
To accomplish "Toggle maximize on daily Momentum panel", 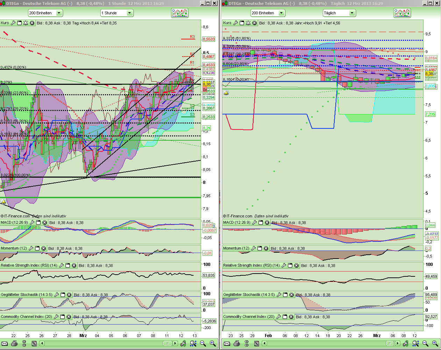I will coord(259,248).
